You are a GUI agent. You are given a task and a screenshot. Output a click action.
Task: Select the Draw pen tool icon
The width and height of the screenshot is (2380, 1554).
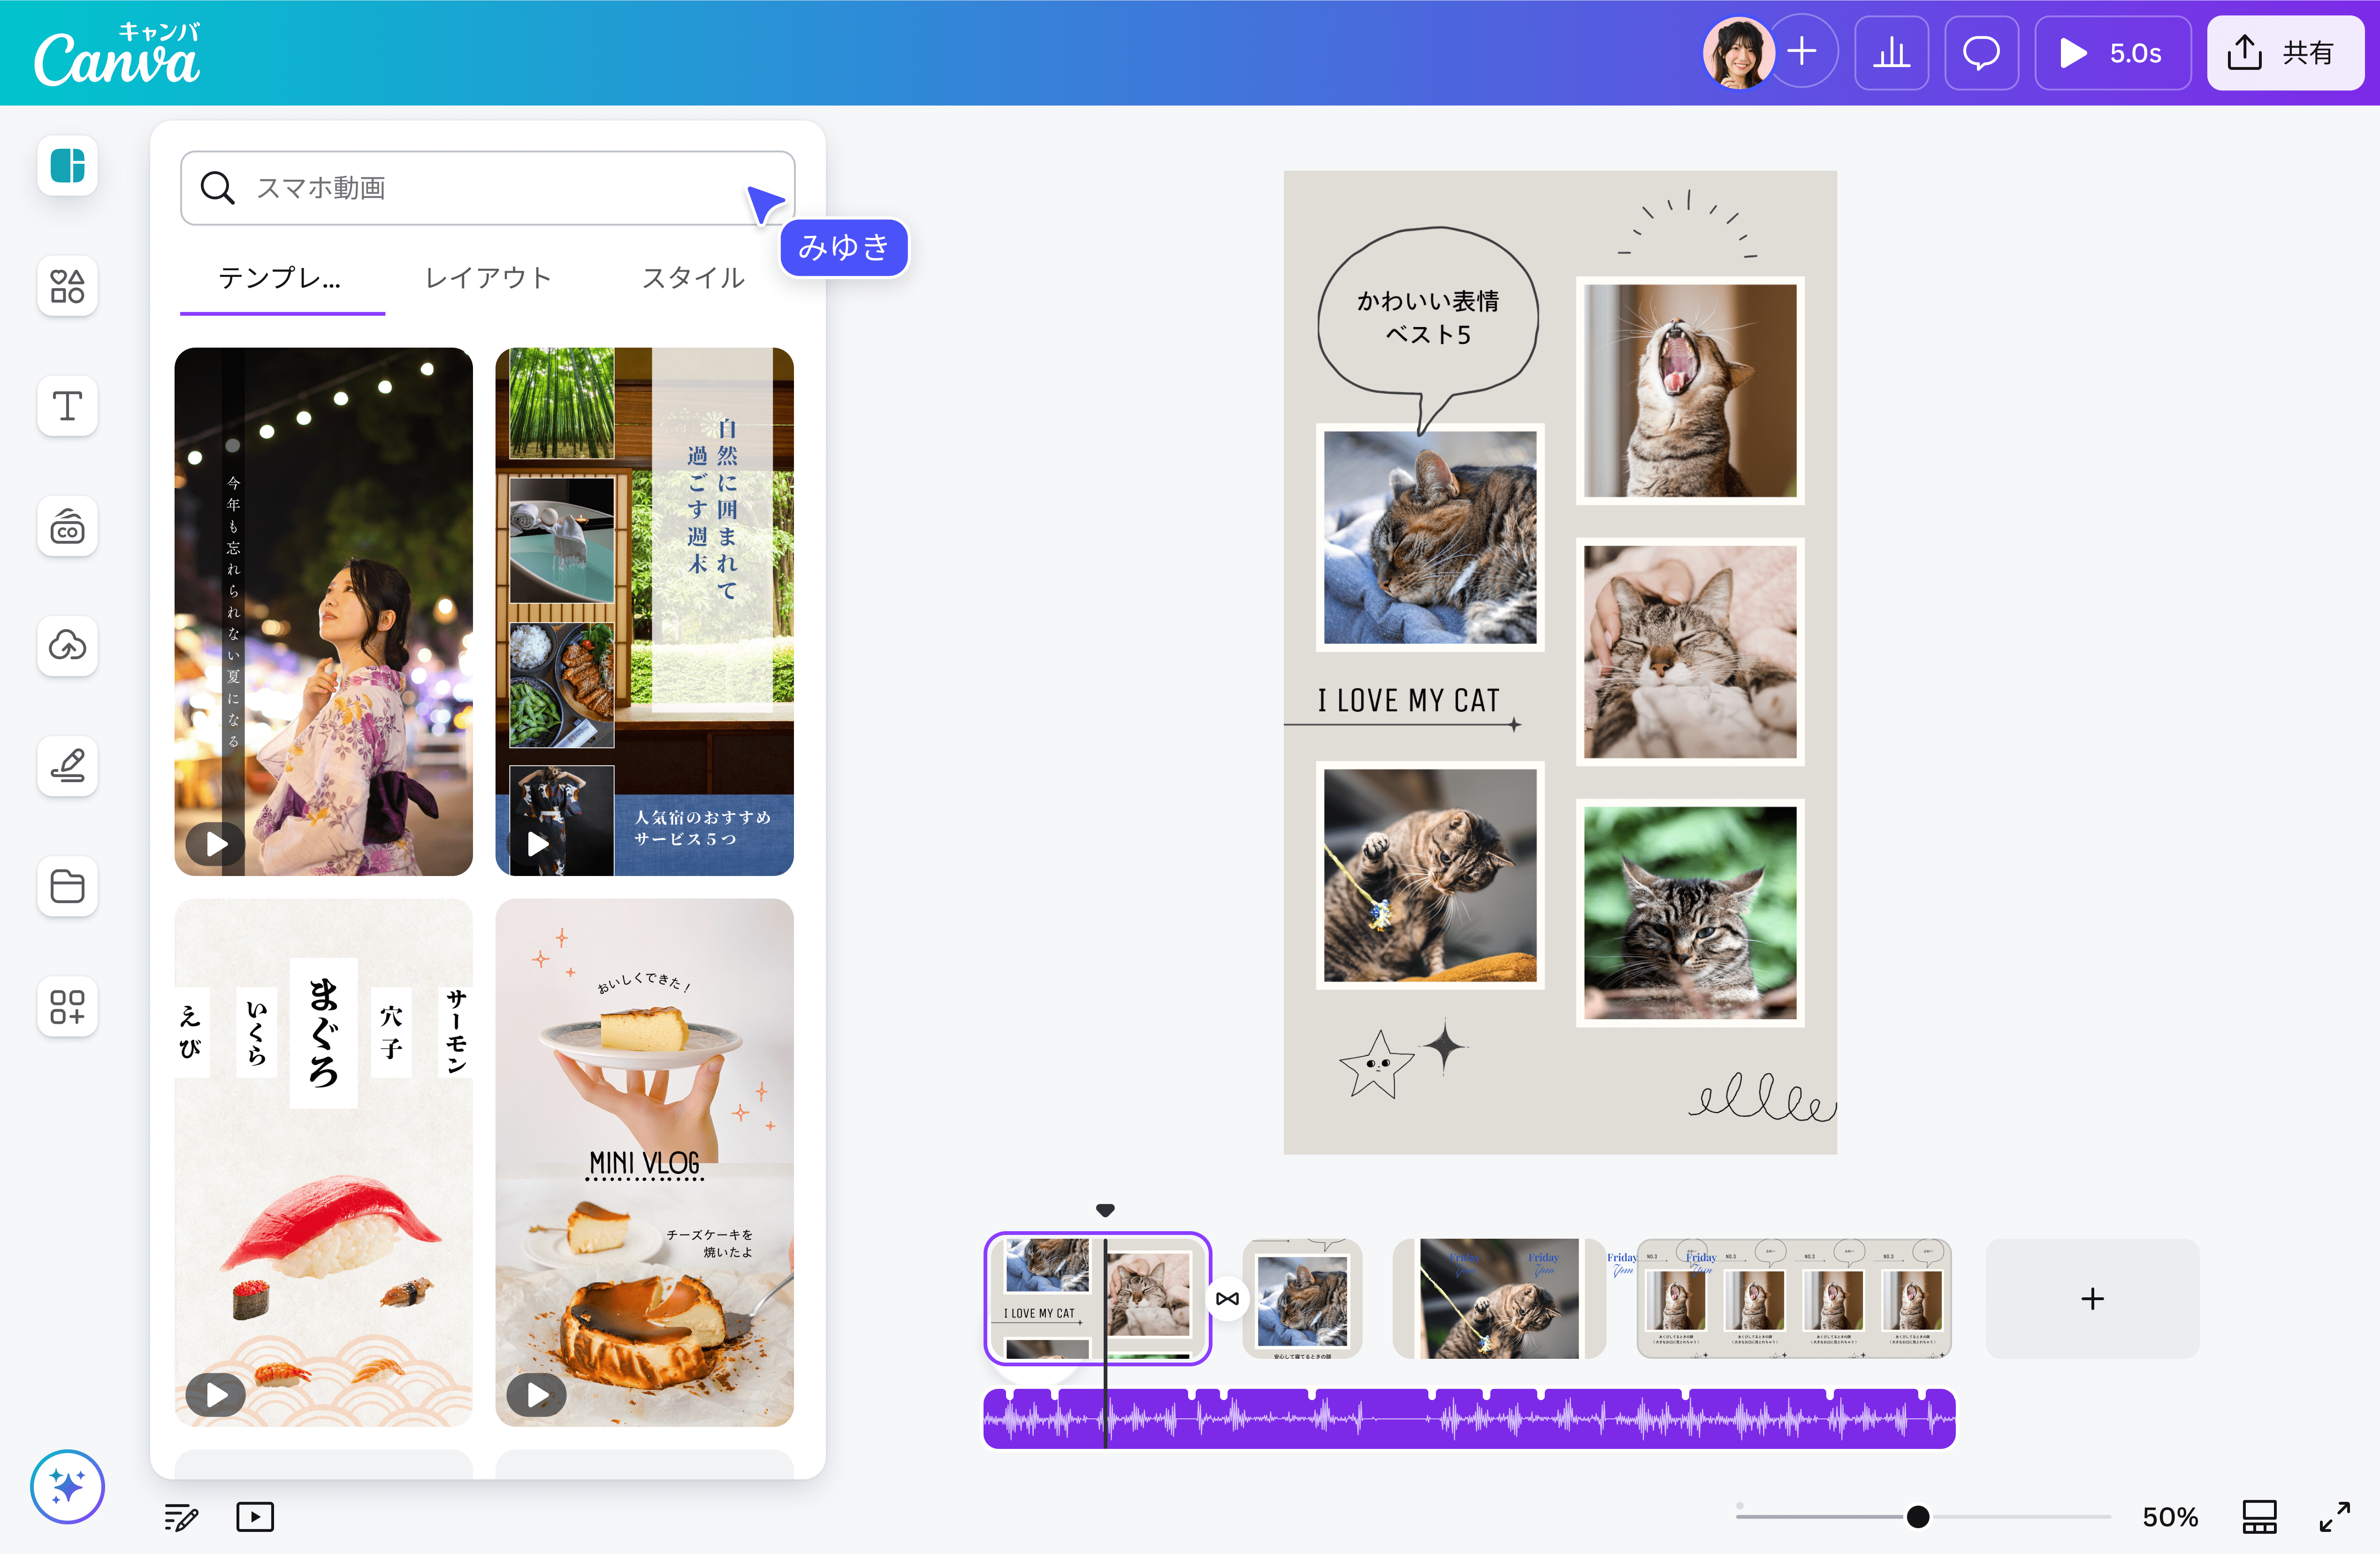67,766
